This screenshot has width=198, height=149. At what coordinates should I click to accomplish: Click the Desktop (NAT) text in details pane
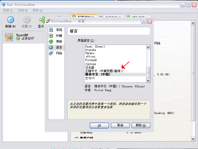[x=164, y=113]
